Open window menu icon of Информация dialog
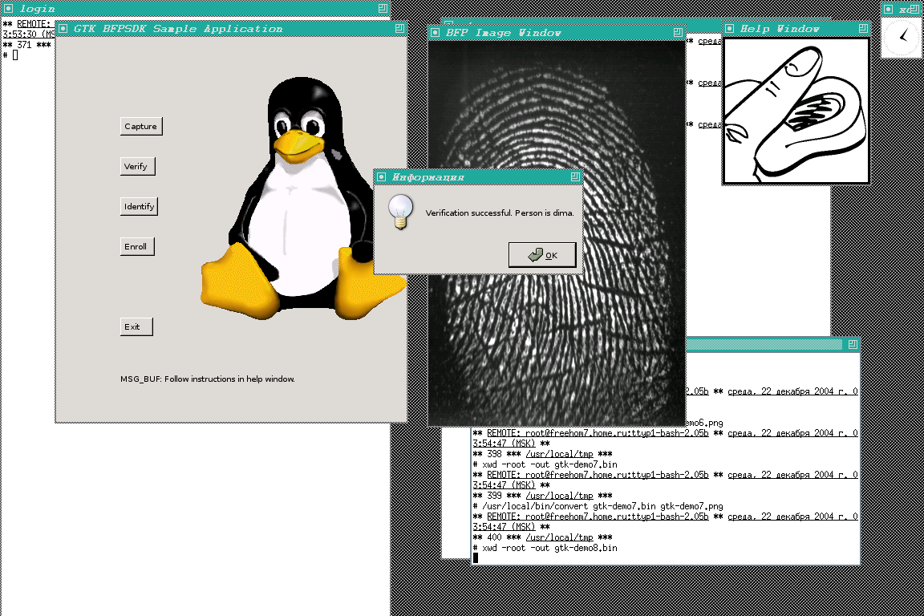Screen dimensions: 924x616 (382, 176)
